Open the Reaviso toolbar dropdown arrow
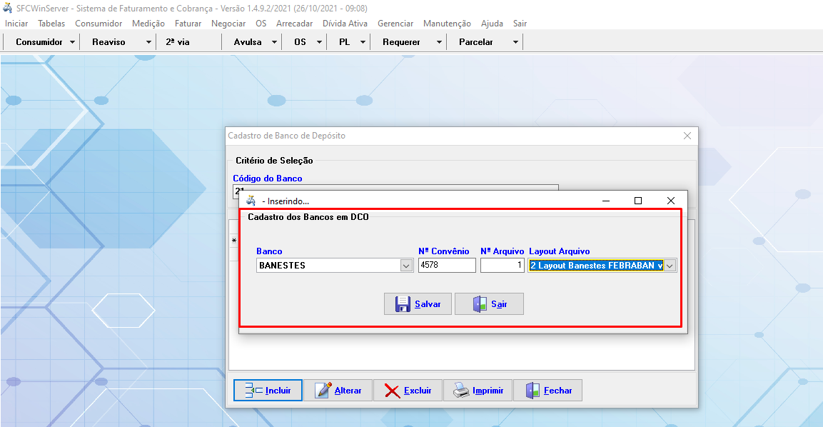This screenshot has width=823, height=427. [148, 42]
